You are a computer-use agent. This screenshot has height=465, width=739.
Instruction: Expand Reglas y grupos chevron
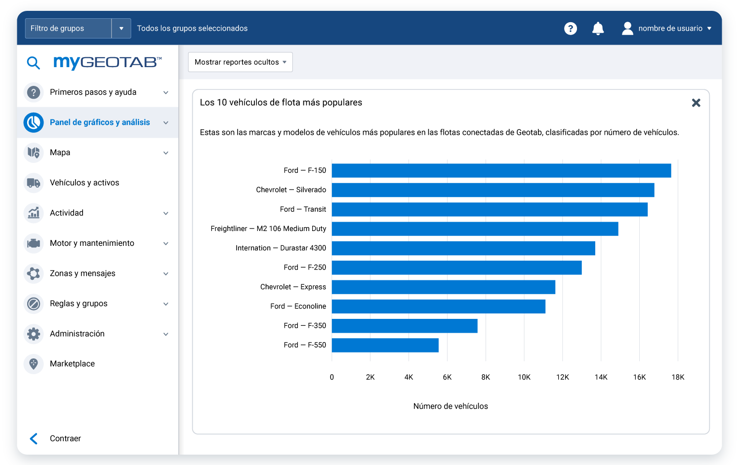tap(166, 304)
